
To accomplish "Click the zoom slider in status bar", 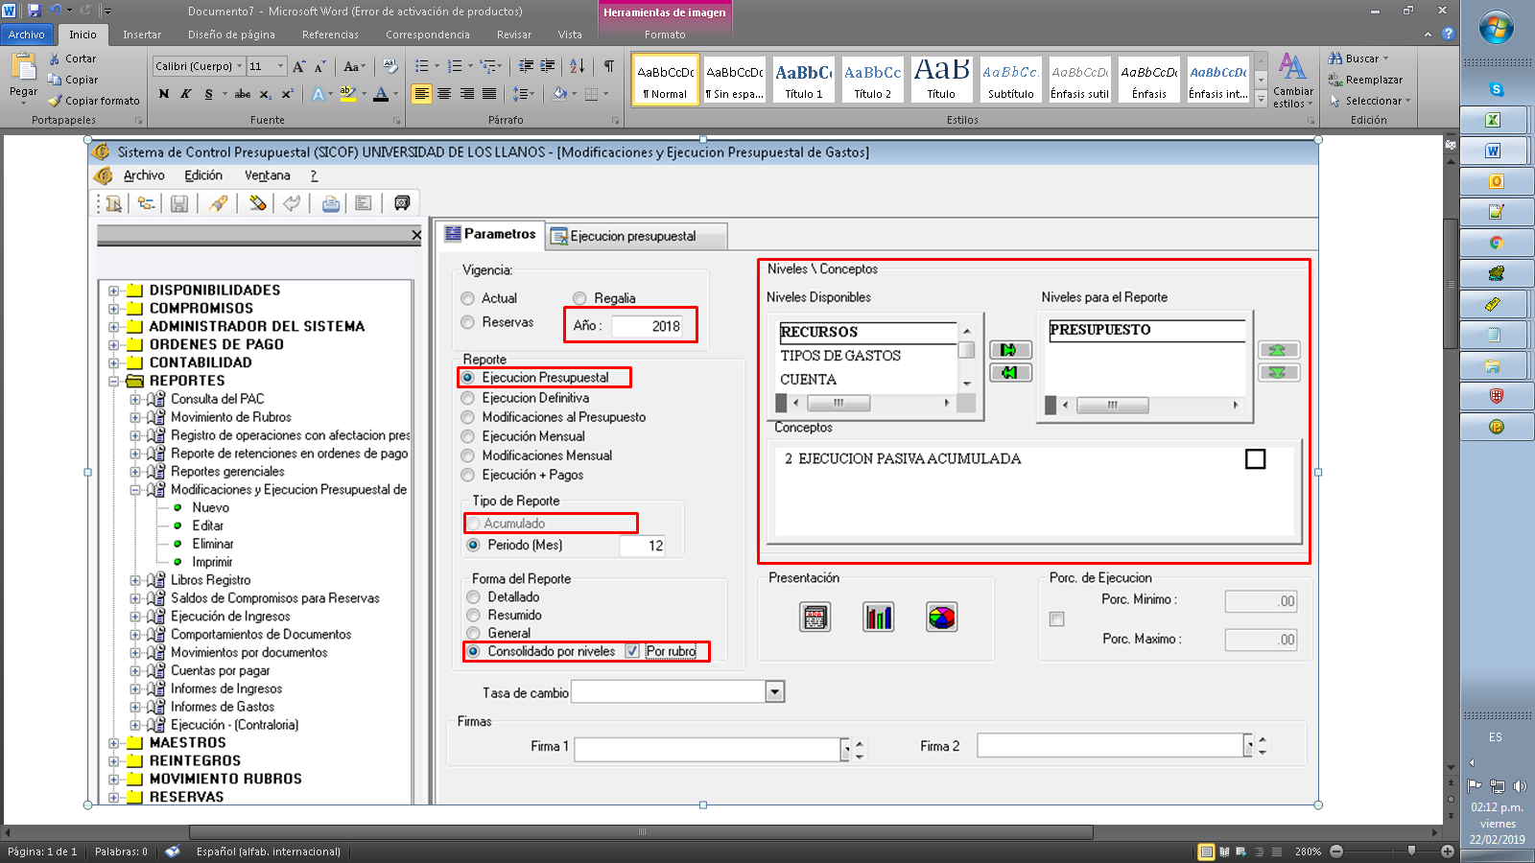I will click(x=1410, y=851).
